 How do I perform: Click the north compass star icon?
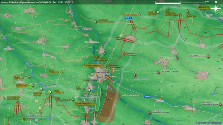point(216,9)
